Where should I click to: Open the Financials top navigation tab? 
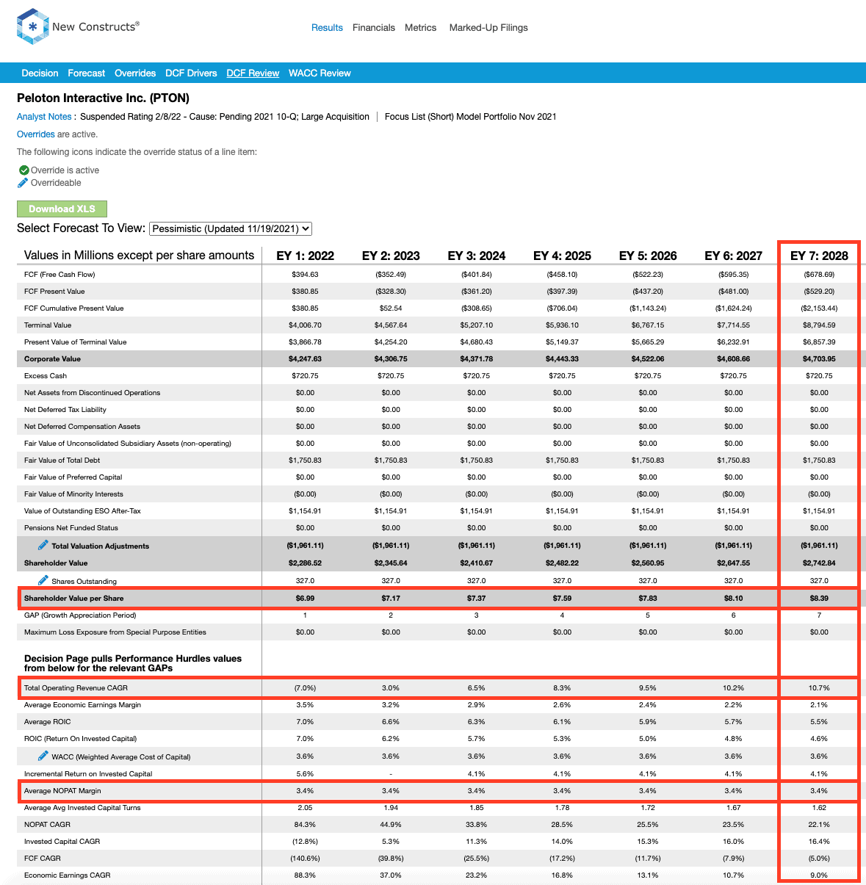point(374,28)
